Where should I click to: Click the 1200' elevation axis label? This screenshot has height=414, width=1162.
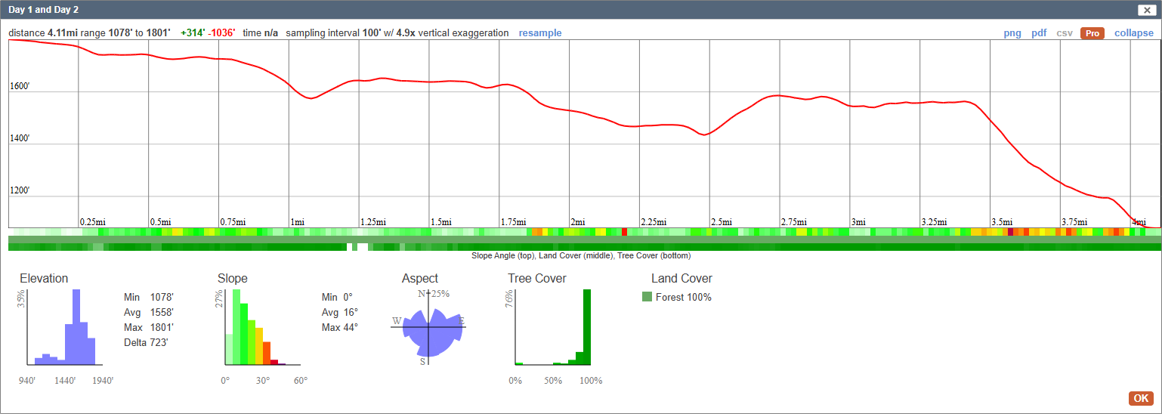(x=20, y=190)
